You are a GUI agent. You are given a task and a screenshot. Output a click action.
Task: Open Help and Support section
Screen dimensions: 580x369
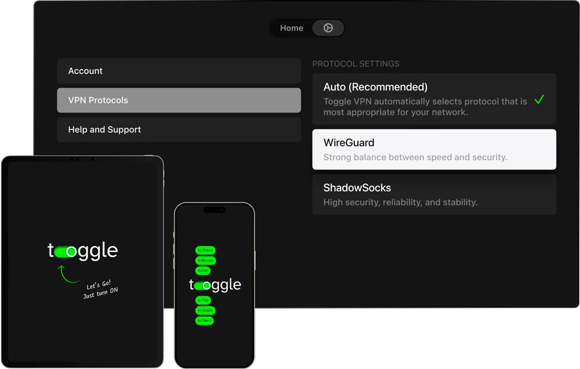(179, 129)
